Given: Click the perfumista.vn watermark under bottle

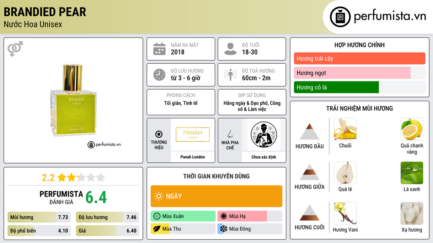Looking at the screenshot, I should (104, 144).
